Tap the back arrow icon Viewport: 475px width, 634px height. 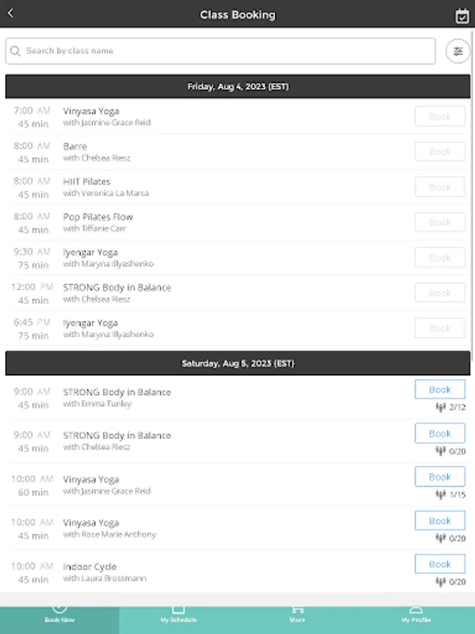pyautogui.click(x=11, y=13)
